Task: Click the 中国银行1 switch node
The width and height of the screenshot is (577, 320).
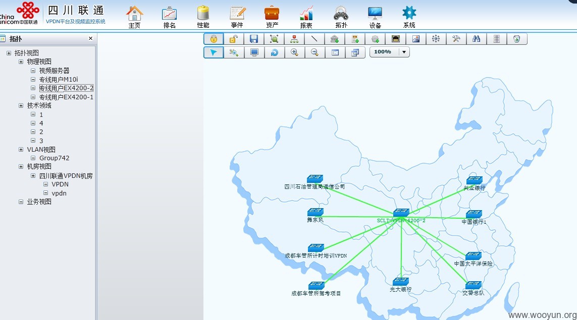Action: (474, 214)
